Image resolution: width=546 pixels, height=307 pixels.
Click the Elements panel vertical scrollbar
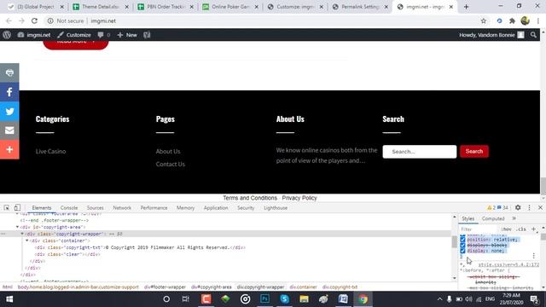point(454,242)
